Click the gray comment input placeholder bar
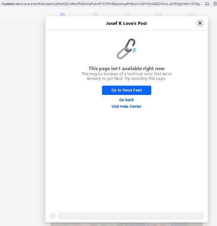The height and width of the screenshot is (226, 217). click(x=131, y=216)
